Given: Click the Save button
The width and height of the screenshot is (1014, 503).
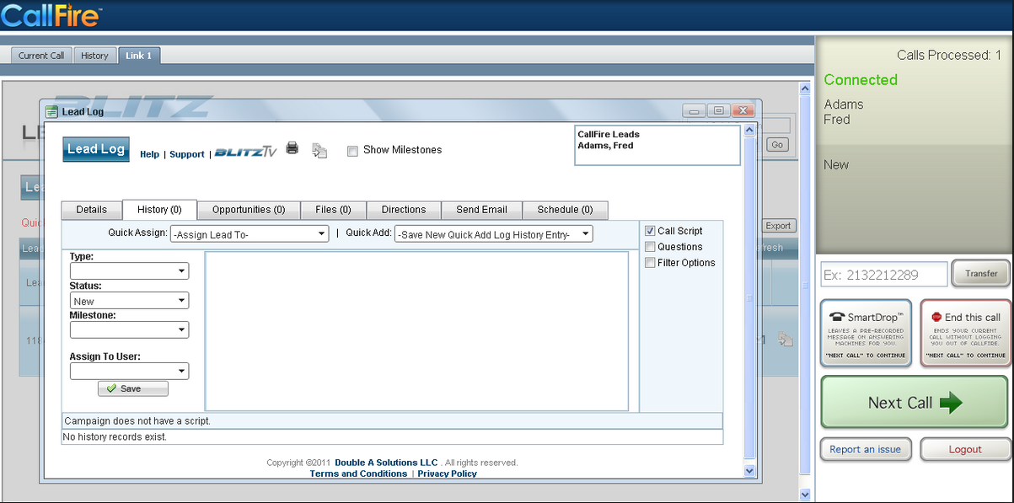Looking at the screenshot, I should 133,388.
